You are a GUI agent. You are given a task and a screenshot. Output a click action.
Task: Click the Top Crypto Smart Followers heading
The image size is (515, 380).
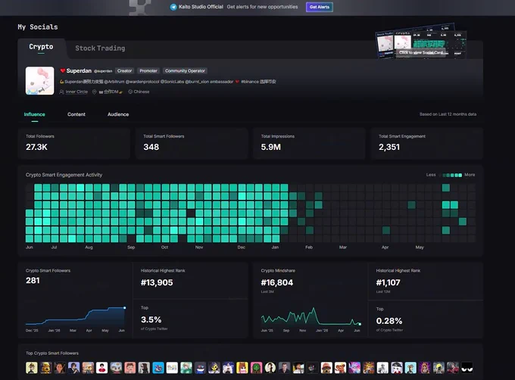pos(52,354)
